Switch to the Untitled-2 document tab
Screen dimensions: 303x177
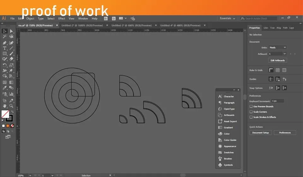[x=82, y=25]
